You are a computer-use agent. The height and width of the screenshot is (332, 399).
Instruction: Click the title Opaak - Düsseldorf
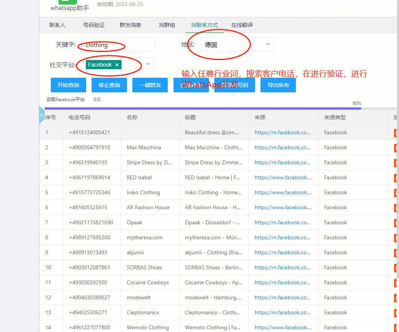click(212, 223)
